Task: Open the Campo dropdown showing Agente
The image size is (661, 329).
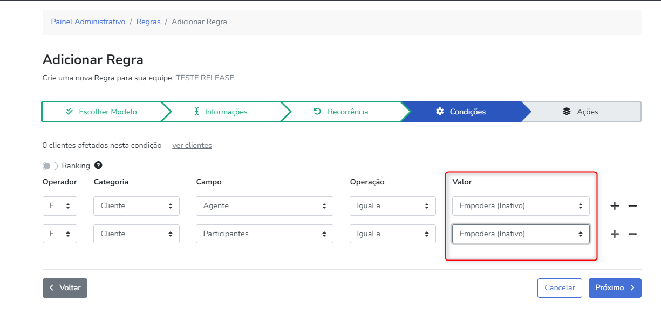Action: pyautogui.click(x=264, y=206)
